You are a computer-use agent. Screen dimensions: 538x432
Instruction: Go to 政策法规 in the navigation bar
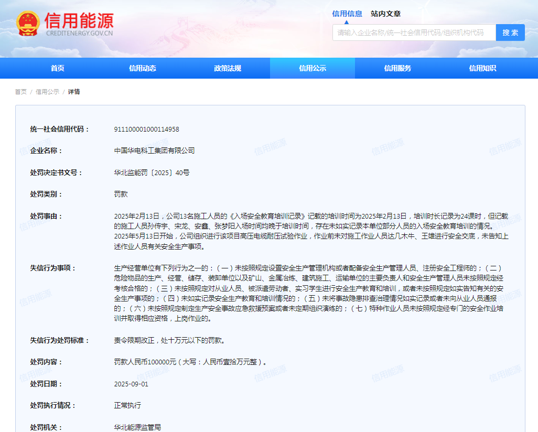[228, 68]
